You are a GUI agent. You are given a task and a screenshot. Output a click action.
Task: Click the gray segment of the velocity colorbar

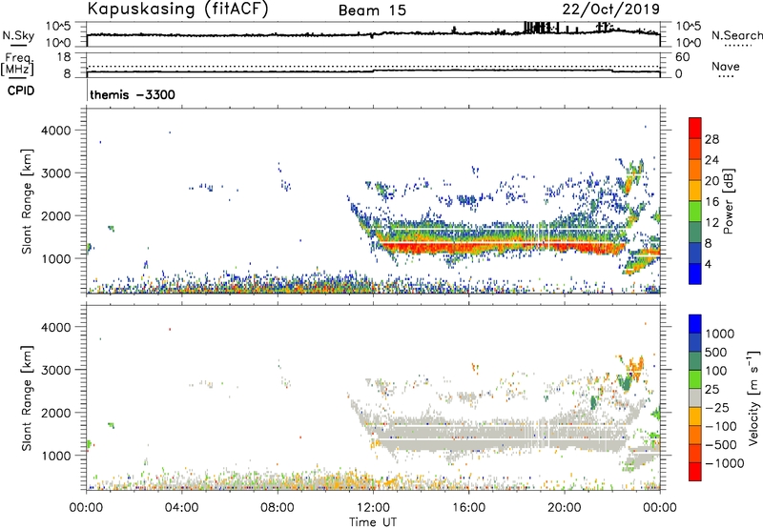pos(695,398)
